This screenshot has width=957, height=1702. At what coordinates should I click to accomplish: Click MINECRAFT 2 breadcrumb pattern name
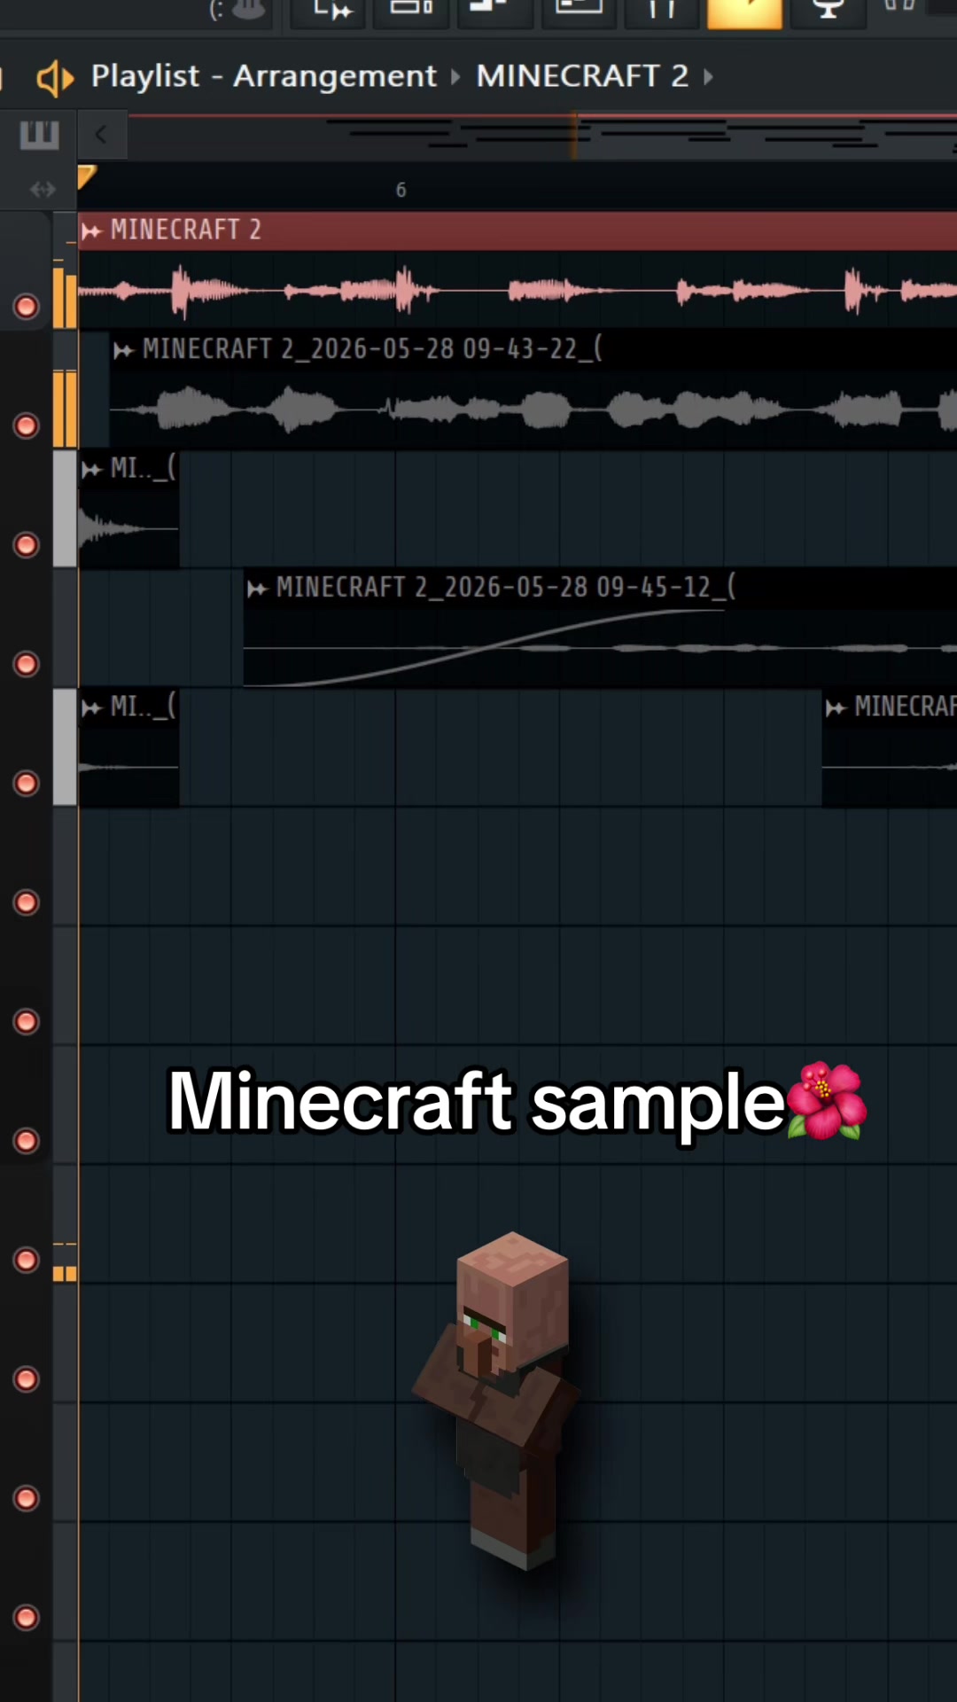(582, 76)
